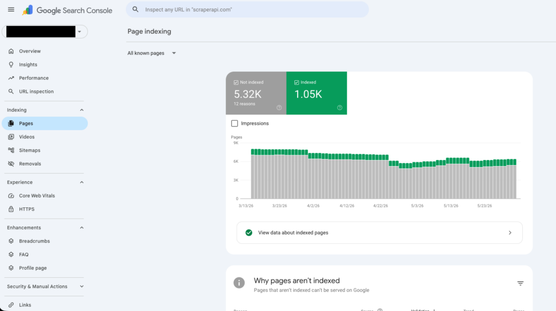Open the Breadcrumbs enhancement link
The image size is (556, 311).
tap(45, 241)
